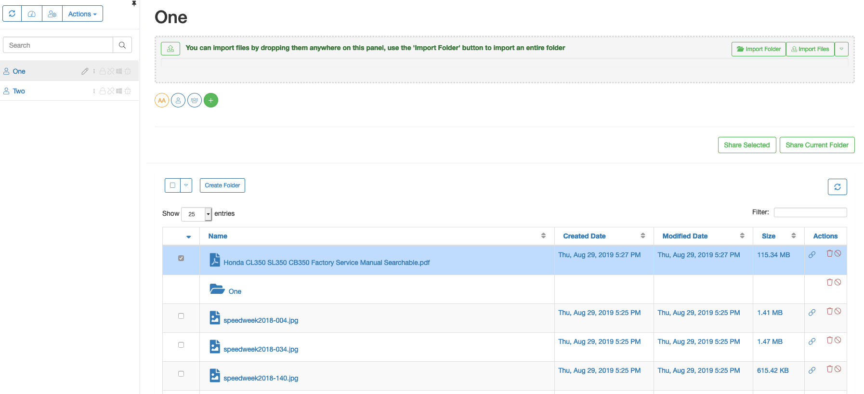
Task: Click the unlink icon in the Two row
Action: [x=111, y=91]
